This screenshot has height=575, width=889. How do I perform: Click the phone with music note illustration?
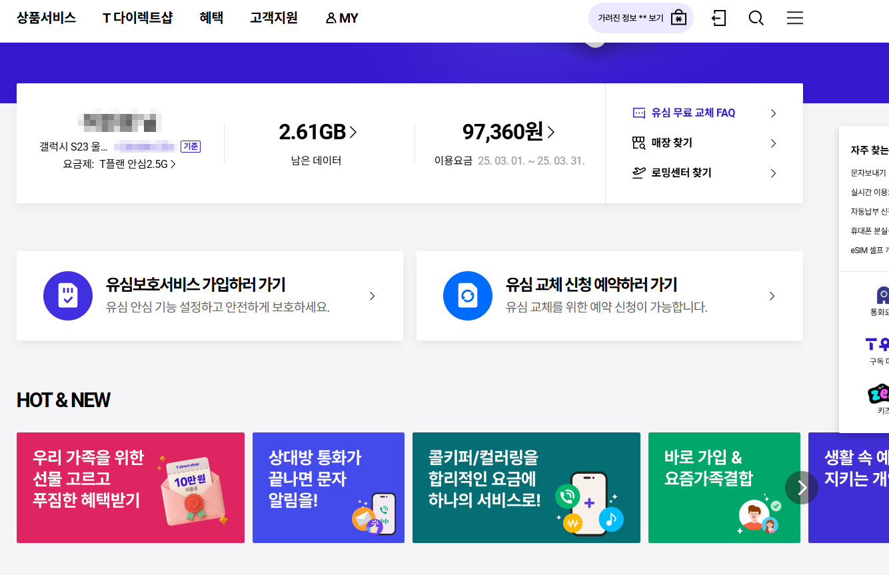[590, 504]
